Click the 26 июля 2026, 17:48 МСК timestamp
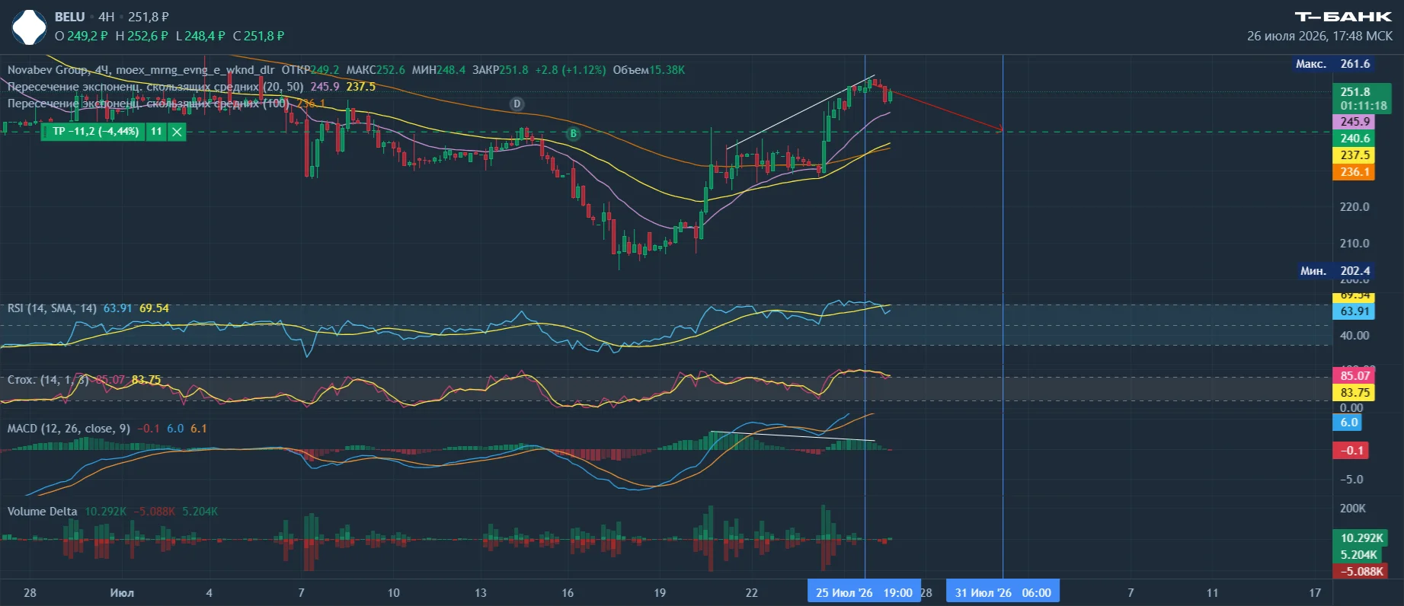Image resolution: width=1404 pixels, height=606 pixels. [x=1319, y=36]
